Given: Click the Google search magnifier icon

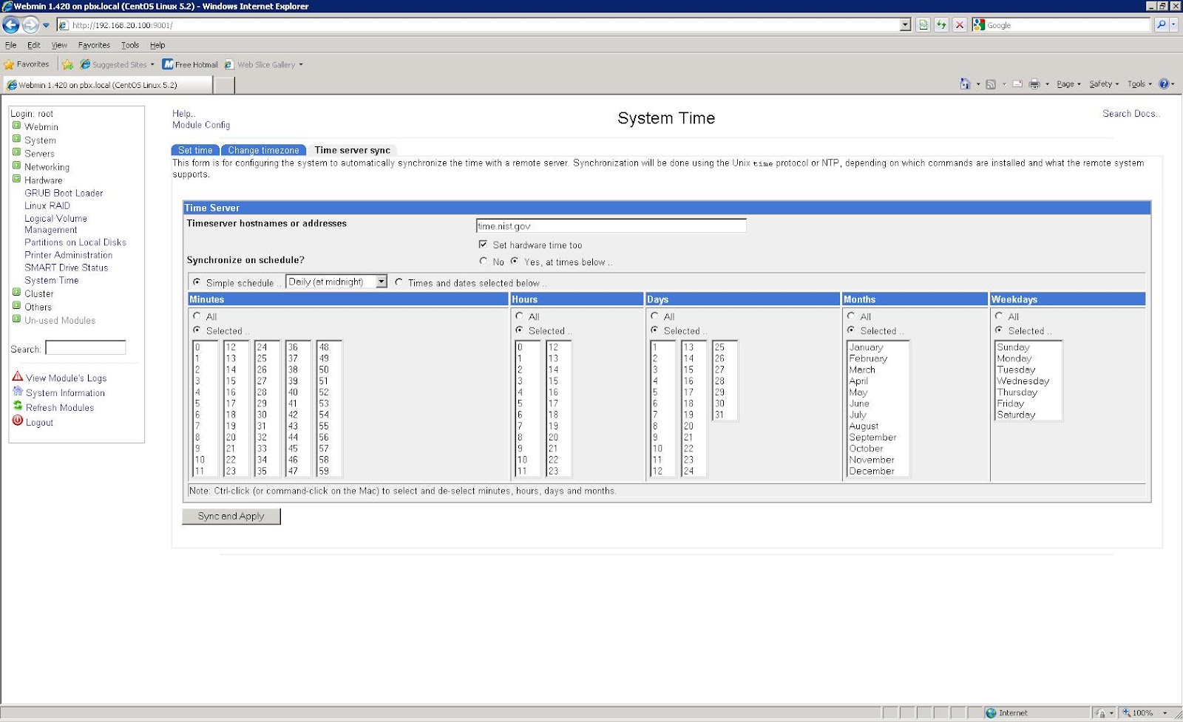Looking at the screenshot, I should tap(1162, 25).
